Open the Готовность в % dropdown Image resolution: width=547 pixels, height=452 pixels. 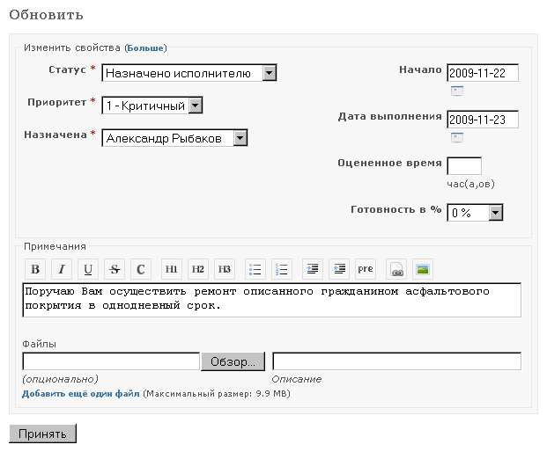tap(475, 213)
